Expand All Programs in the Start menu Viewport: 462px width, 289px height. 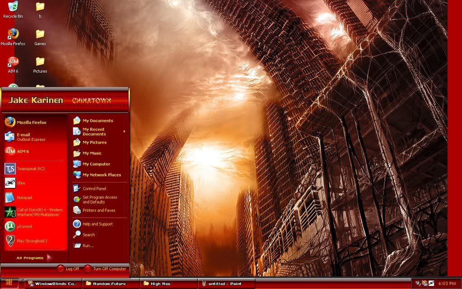tap(34, 258)
